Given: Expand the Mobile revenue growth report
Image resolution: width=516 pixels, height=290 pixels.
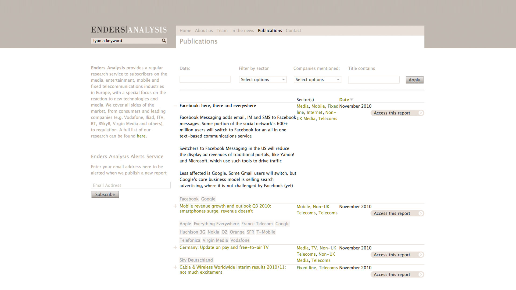Looking at the screenshot, I should pyautogui.click(x=175, y=206).
